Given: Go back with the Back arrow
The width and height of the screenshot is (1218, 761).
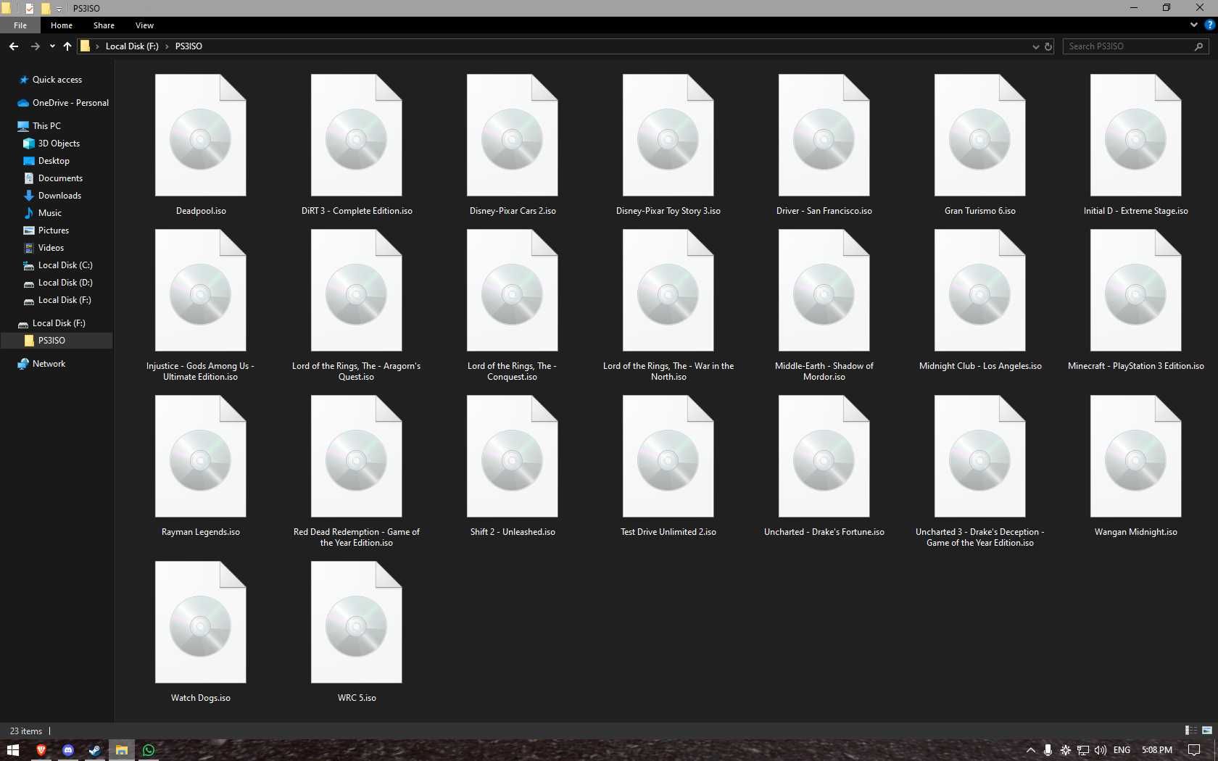Looking at the screenshot, I should (14, 46).
